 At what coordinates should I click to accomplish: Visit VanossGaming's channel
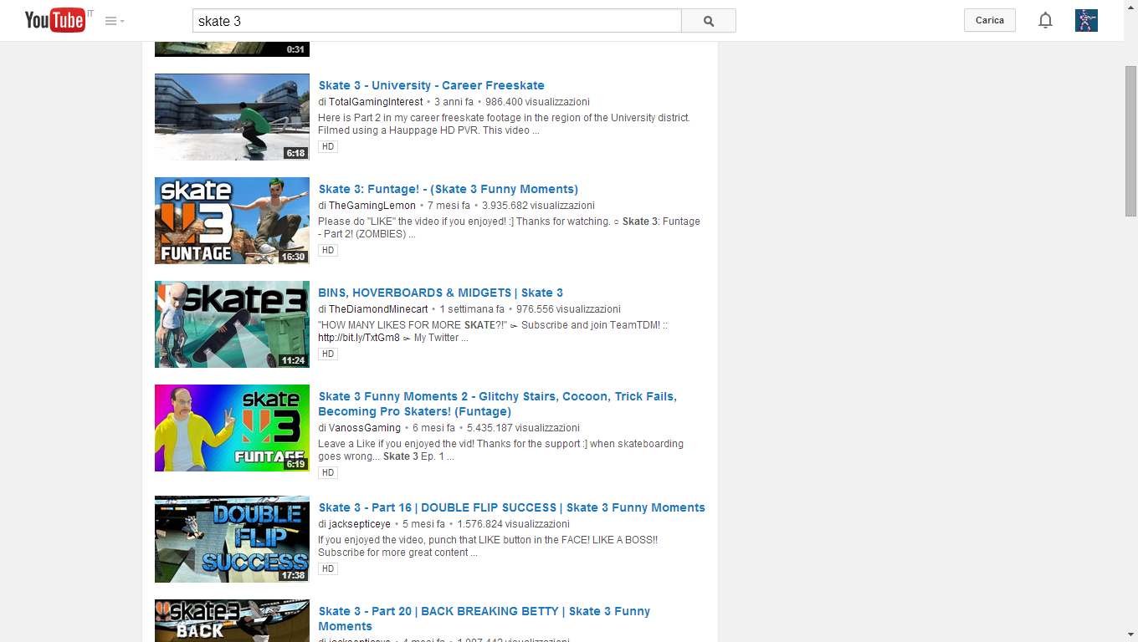(x=362, y=427)
